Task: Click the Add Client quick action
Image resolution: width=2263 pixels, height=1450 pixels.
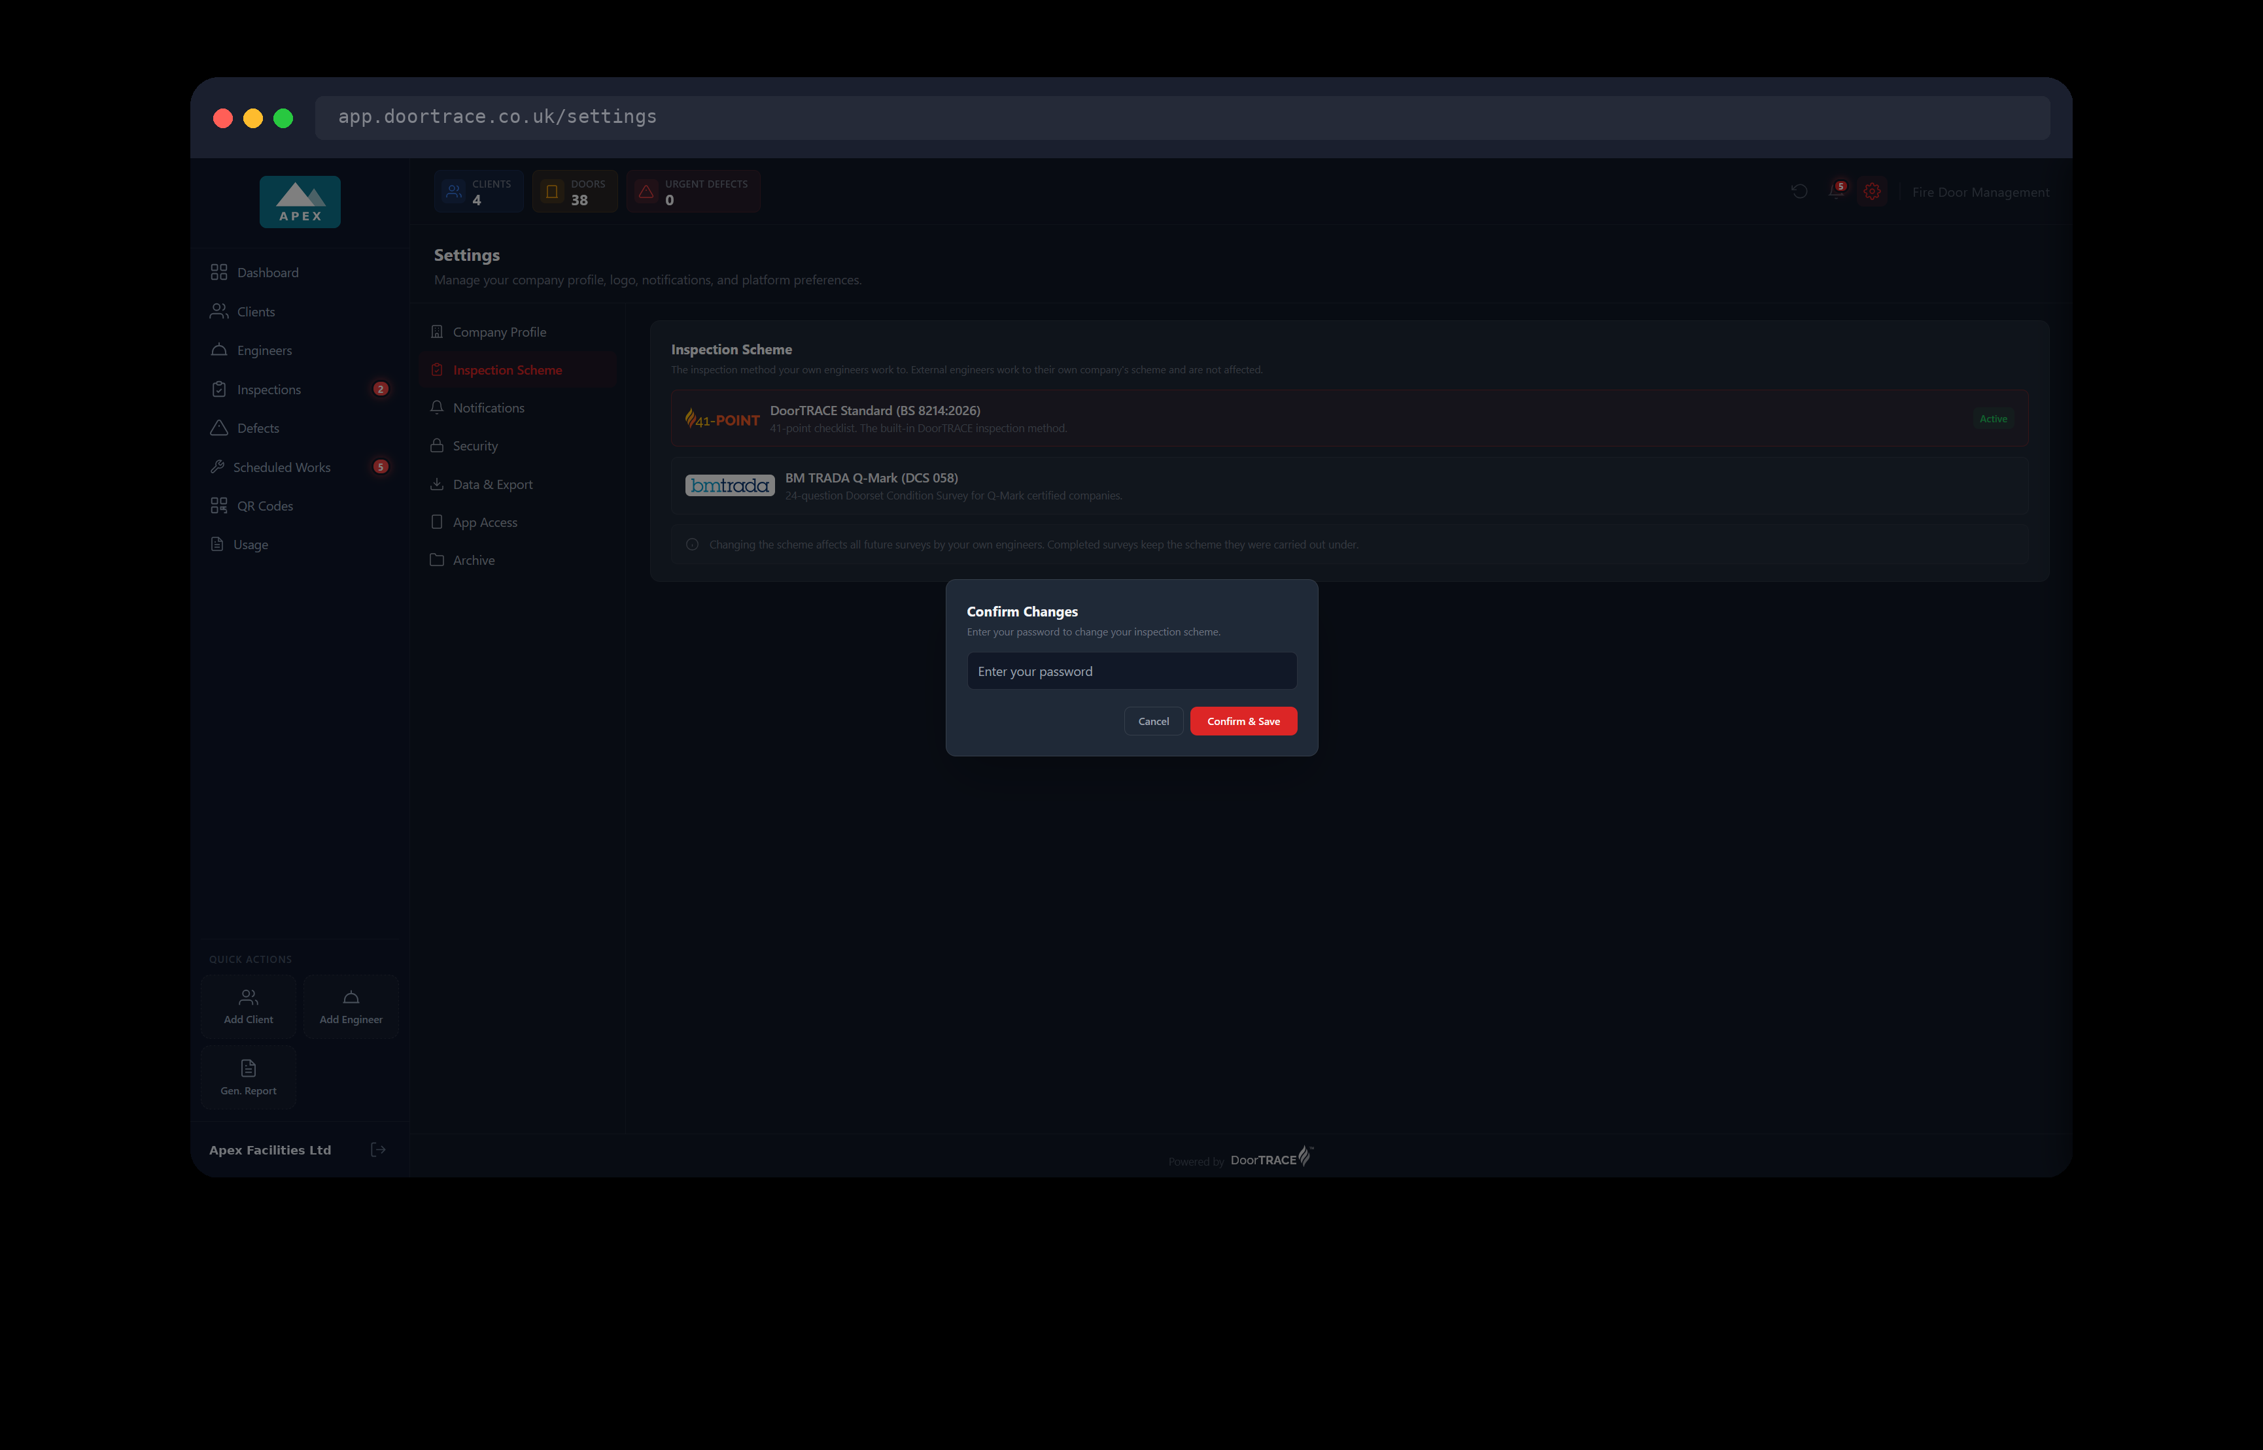Action: 249,1007
